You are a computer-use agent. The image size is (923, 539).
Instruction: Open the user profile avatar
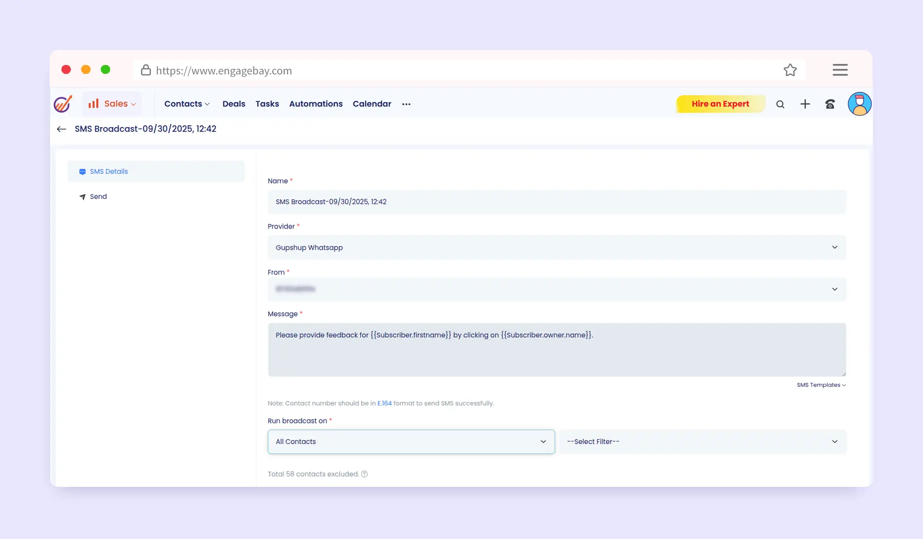point(859,104)
